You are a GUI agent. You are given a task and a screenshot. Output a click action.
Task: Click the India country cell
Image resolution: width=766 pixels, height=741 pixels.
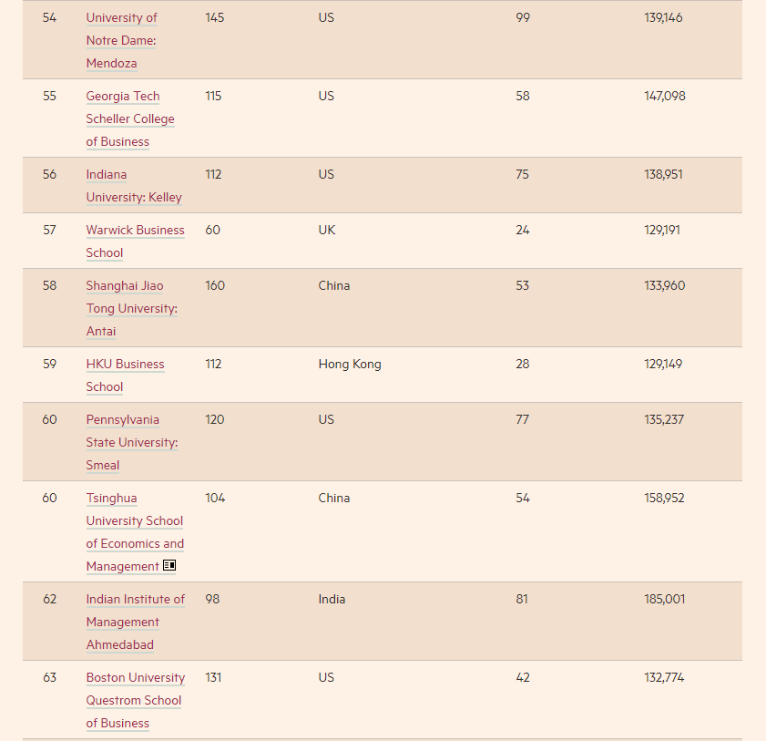pos(332,599)
